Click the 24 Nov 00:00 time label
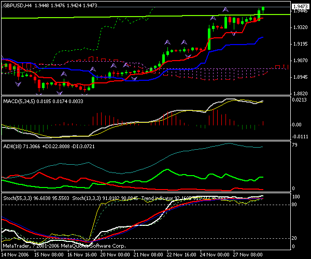This screenshot has height=259, width=311. 215,255
